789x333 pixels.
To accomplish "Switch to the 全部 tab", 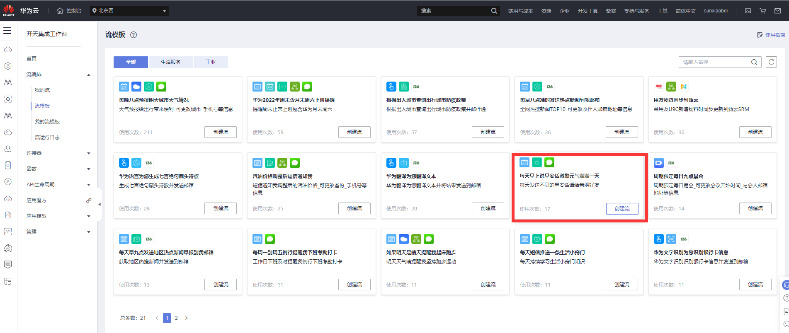I will (x=131, y=62).
